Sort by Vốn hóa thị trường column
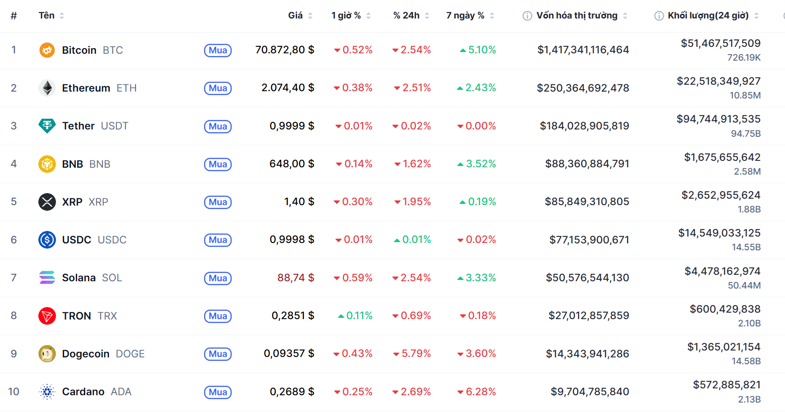The image size is (785, 412). [582, 15]
